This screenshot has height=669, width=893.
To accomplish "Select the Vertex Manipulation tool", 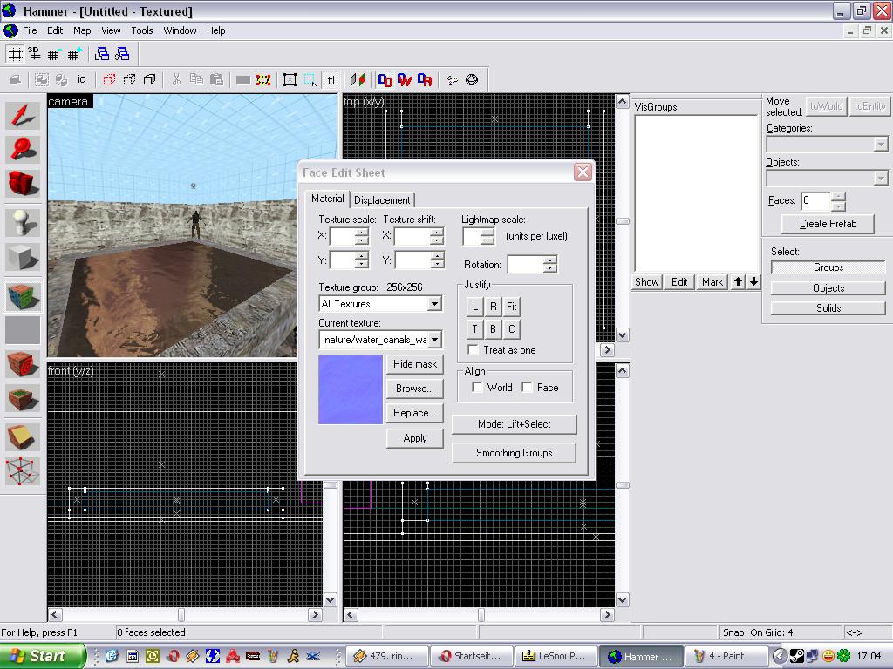I will point(23,471).
